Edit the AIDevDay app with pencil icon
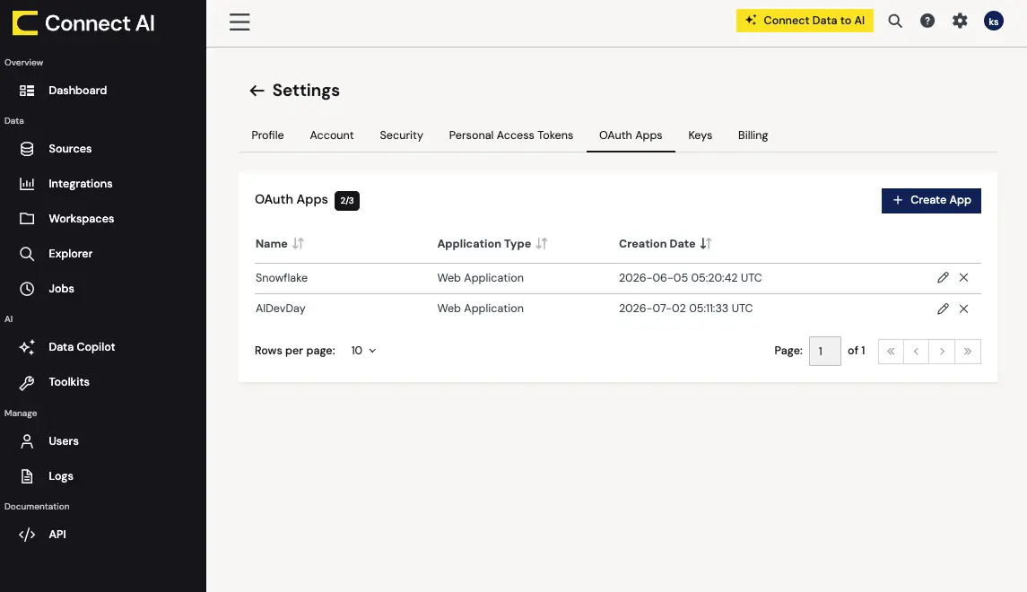 point(944,309)
